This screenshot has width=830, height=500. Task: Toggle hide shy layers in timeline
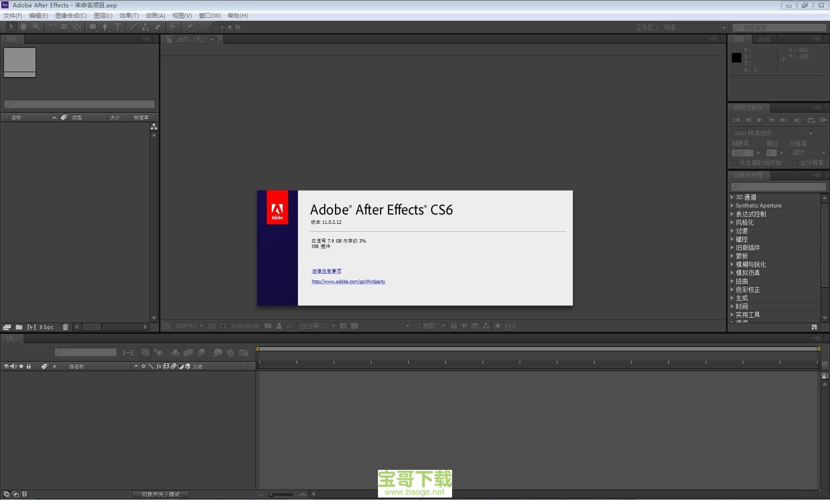click(175, 352)
